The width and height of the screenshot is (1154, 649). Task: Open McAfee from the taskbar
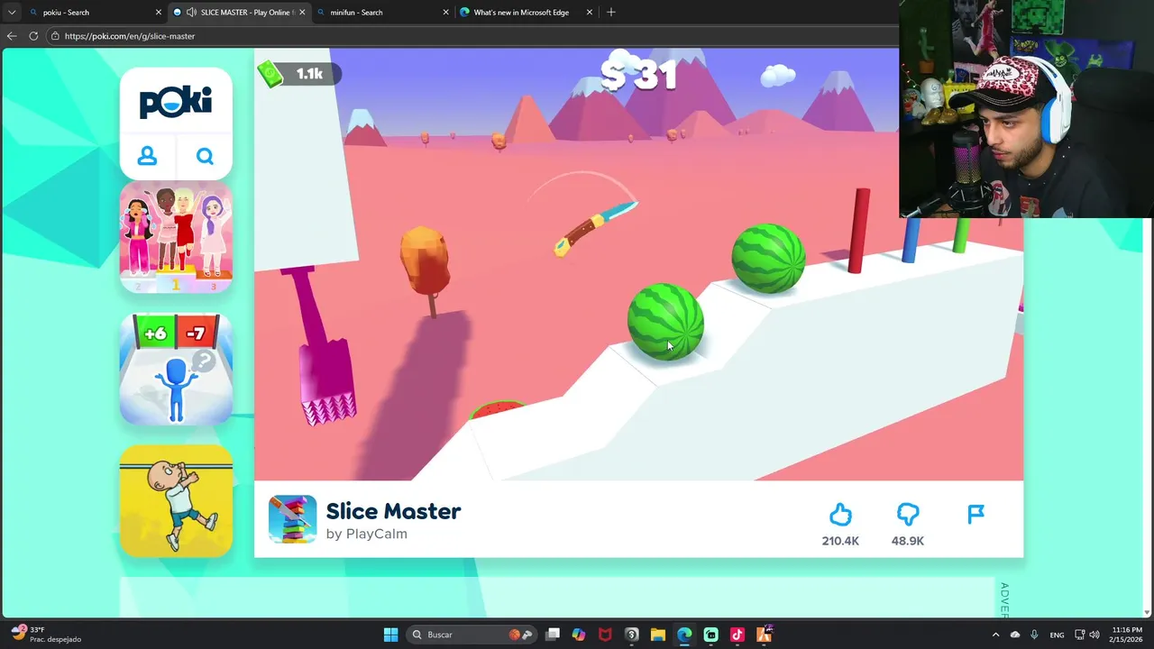point(605,635)
